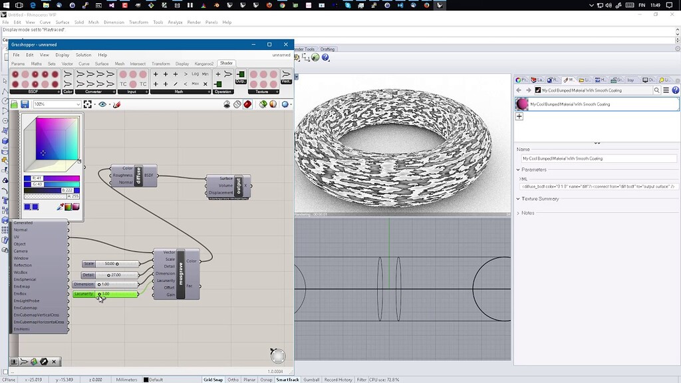Save the Grasshopper definition using the disk icon
Viewport: 681px width, 383px height.
pos(25,104)
